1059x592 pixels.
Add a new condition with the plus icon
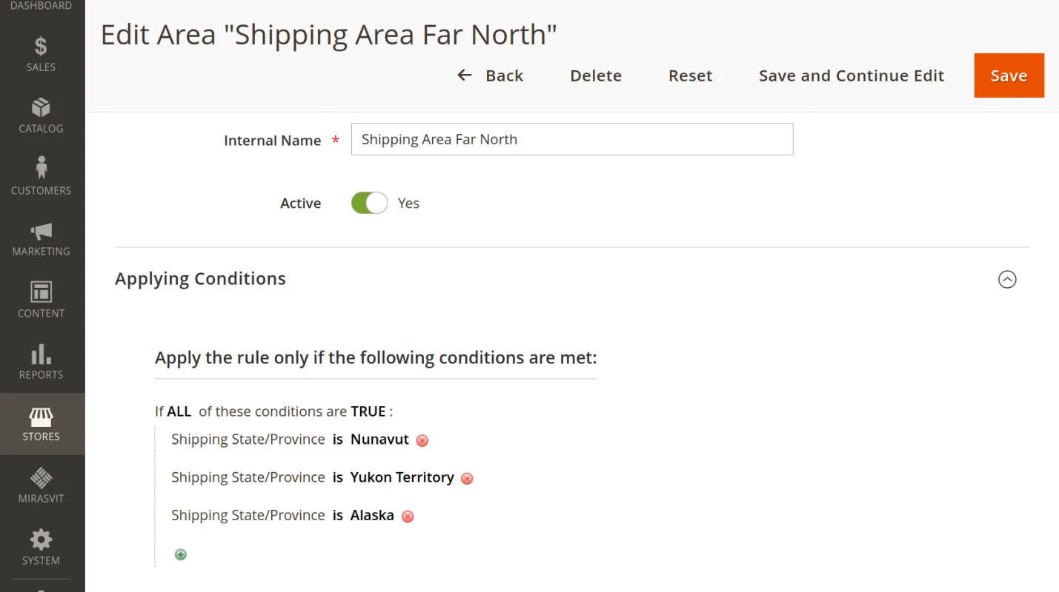click(180, 554)
